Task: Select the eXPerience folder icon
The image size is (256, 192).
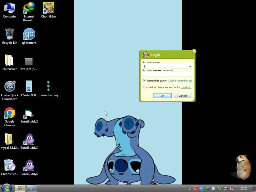Action: click(10, 62)
